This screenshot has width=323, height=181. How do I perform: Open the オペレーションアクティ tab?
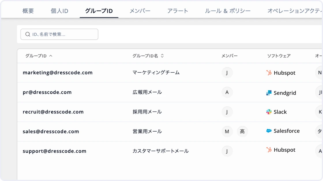coord(294,11)
